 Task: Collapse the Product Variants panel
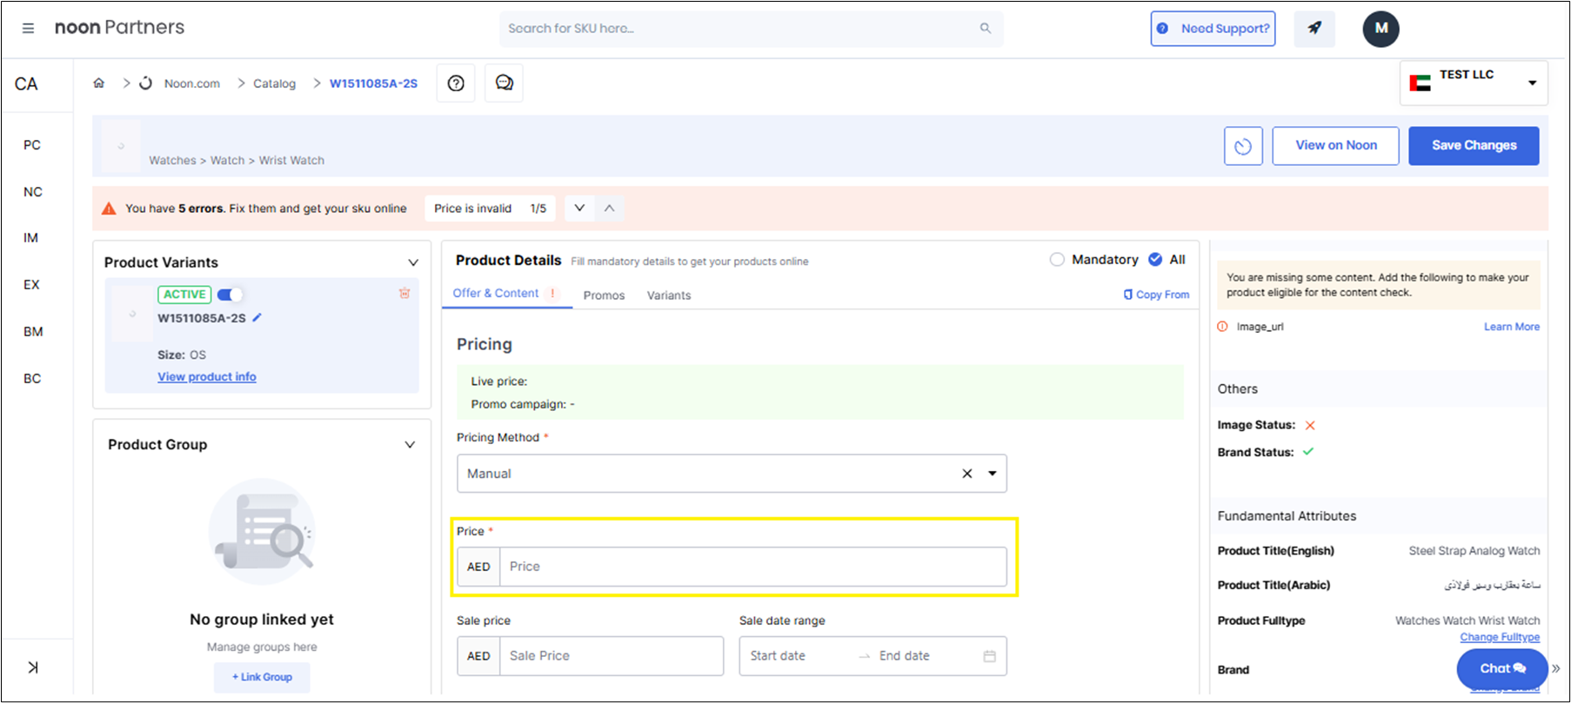click(x=413, y=262)
